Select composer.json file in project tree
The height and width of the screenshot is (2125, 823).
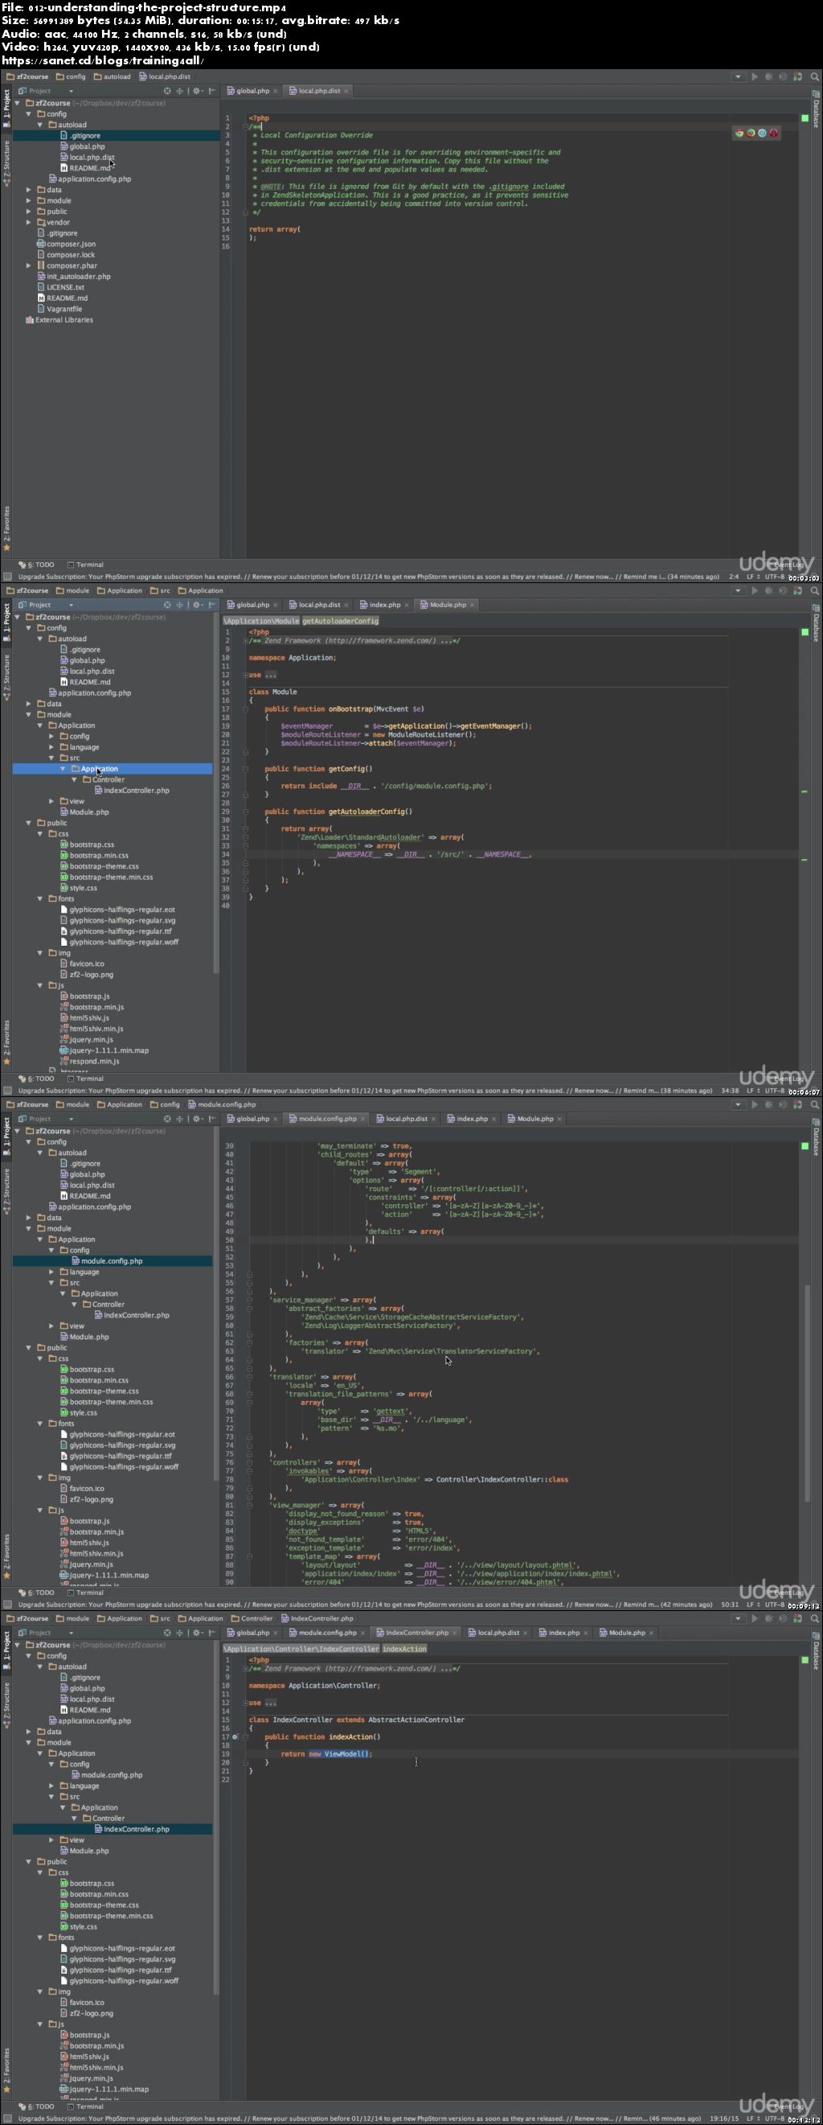pyautogui.click(x=66, y=245)
